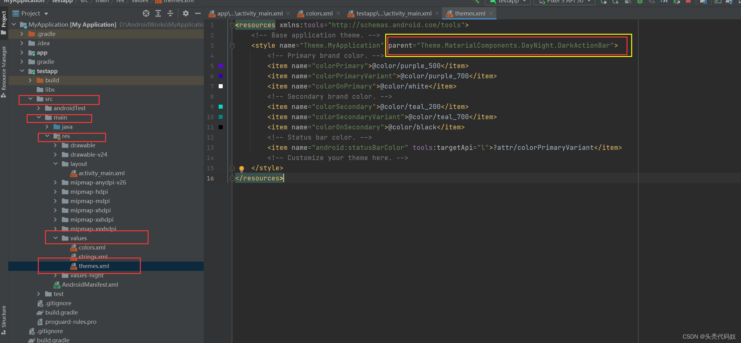Open the Resource Manager side panel
Image resolution: width=741 pixels, height=343 pixels.
[4, 69]
